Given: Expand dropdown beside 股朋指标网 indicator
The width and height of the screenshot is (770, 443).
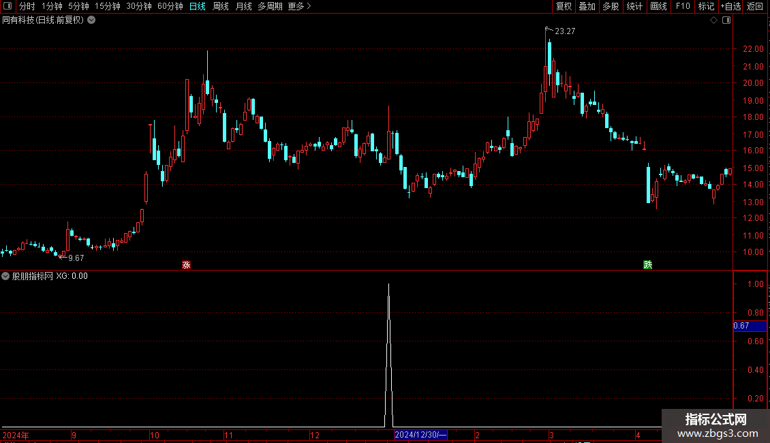Looking at the screenshot, I should point(5,276).
